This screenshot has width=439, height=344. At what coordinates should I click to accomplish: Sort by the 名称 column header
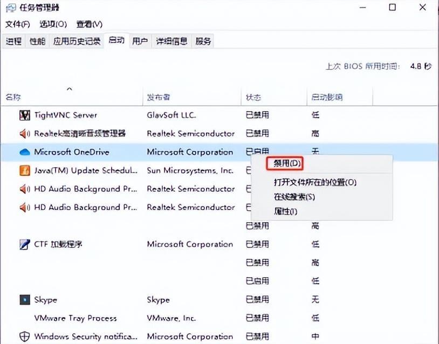click(x=13, y=98)
